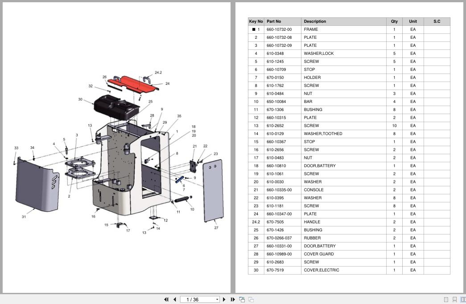Click the RUBBER description
This screenshot has height=304, width=466.
coord(312,238)
